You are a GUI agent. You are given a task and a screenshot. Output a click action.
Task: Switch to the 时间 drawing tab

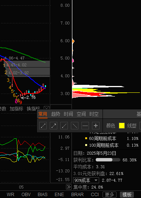click(68, 114)
